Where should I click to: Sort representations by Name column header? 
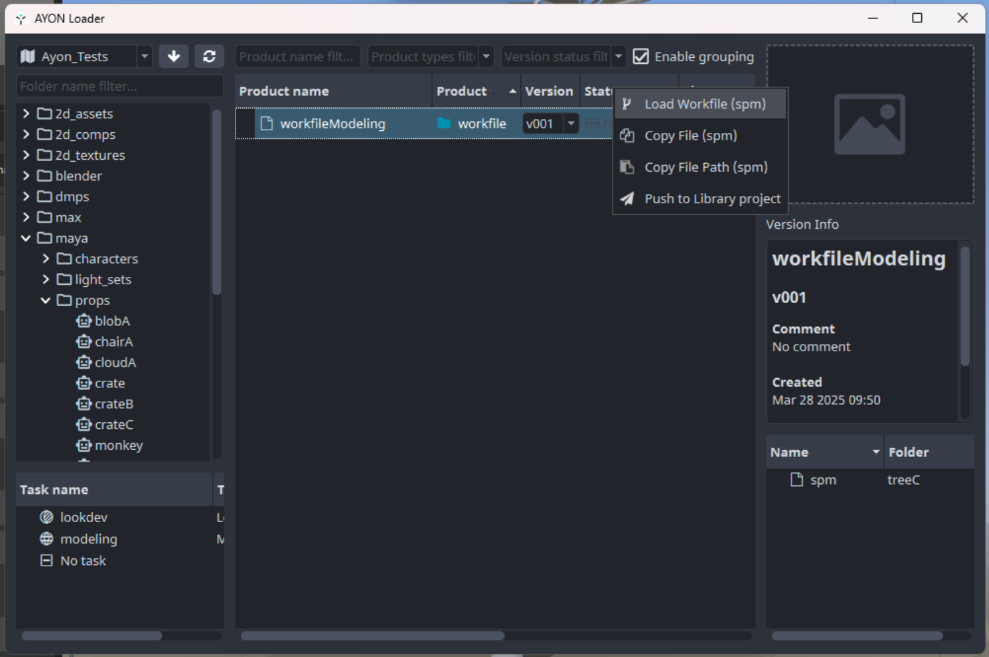click(x=825, y=452)
